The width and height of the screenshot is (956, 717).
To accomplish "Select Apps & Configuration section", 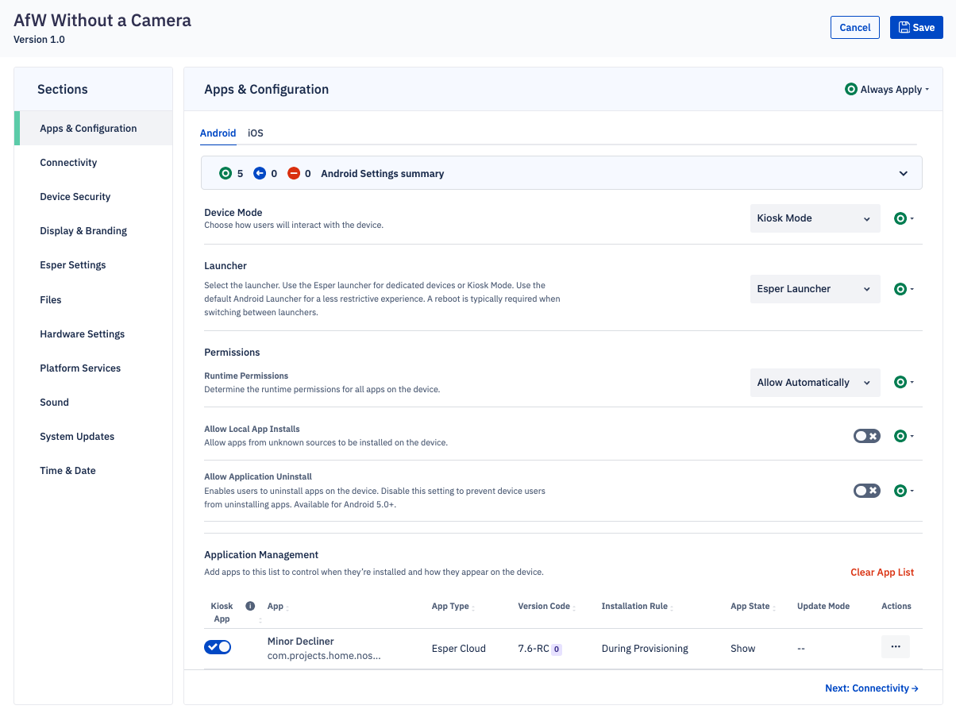I will pyautogui.click(x=94, y=129).
